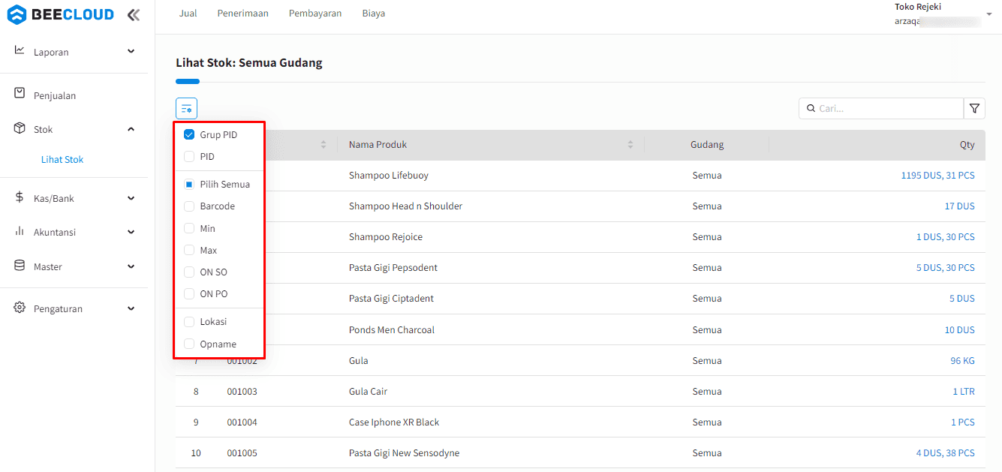Check the Opname option
1002x472 pixels.
[x=189, y=344]
